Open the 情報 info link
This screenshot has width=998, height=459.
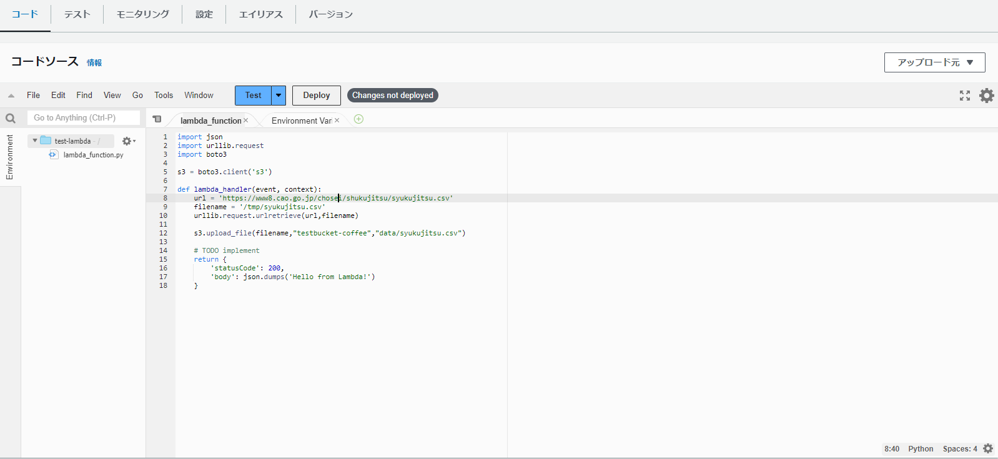pyautogui.click(x=94, y=62)
